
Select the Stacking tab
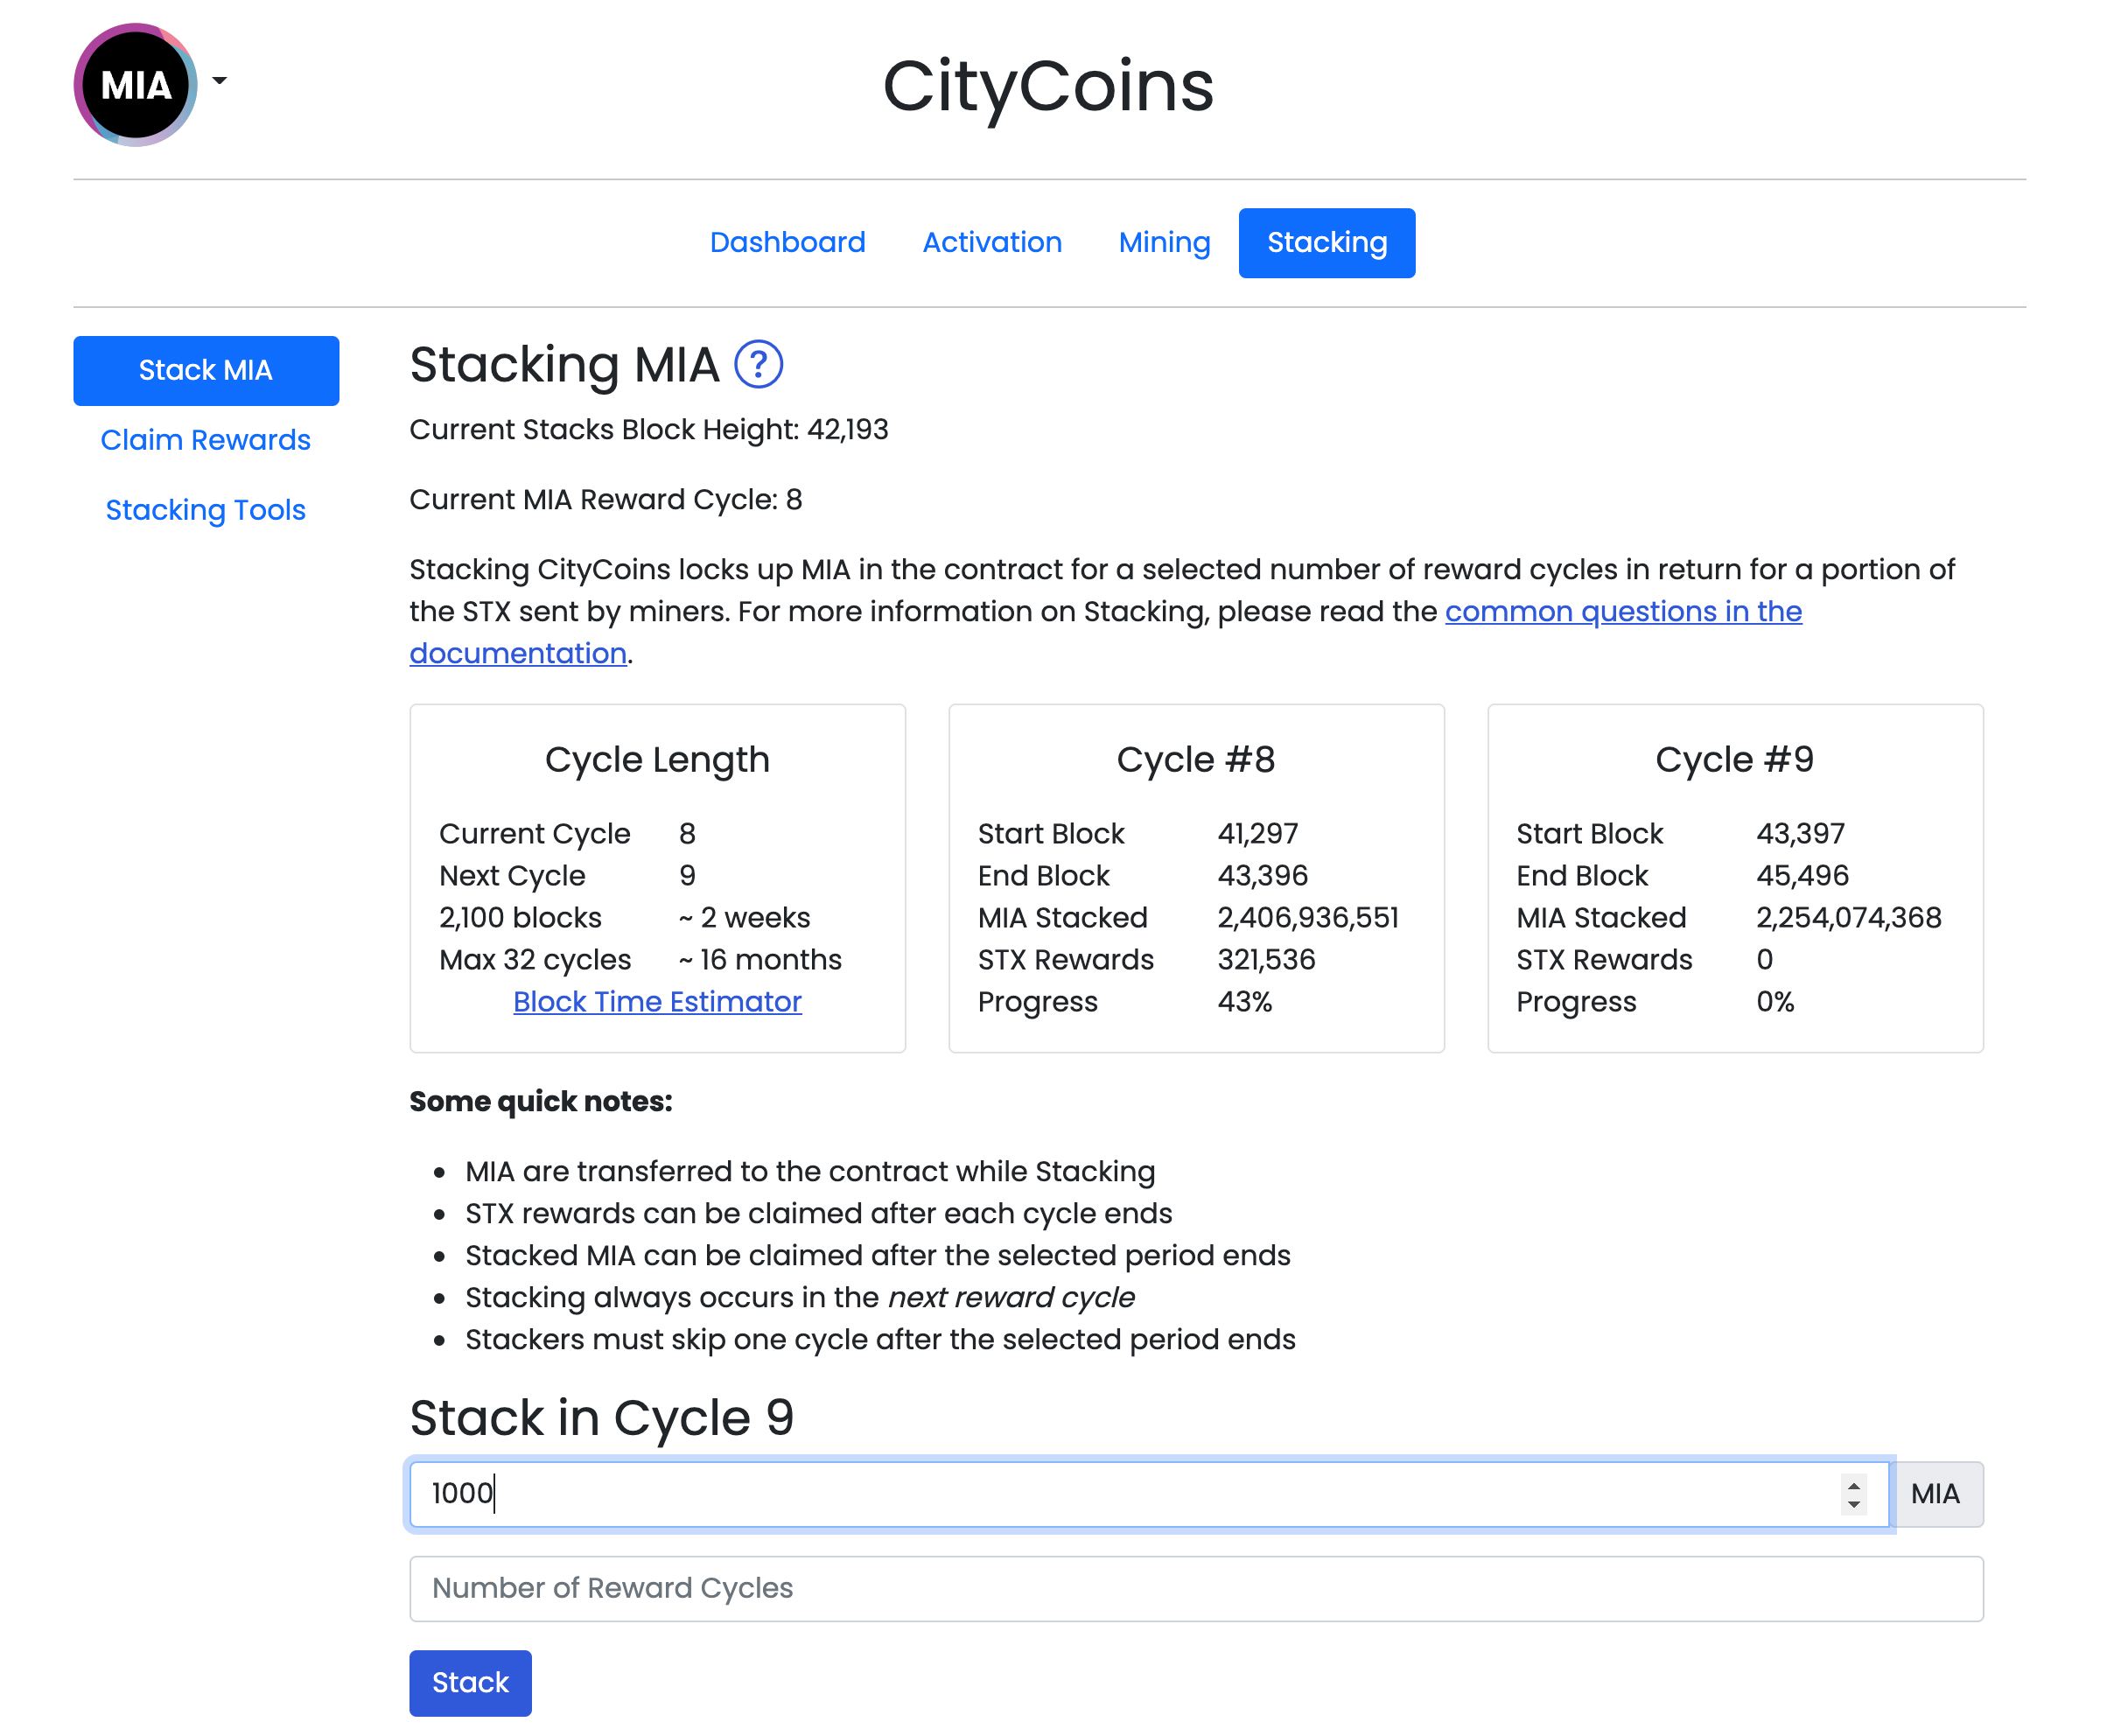1326,242
